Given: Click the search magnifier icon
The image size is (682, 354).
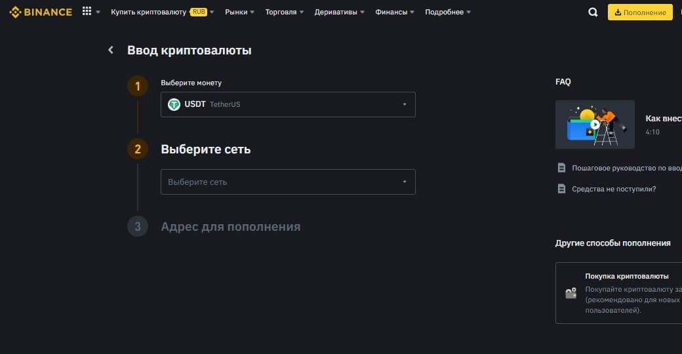Looking at the screenshot, I should (593, 12).
